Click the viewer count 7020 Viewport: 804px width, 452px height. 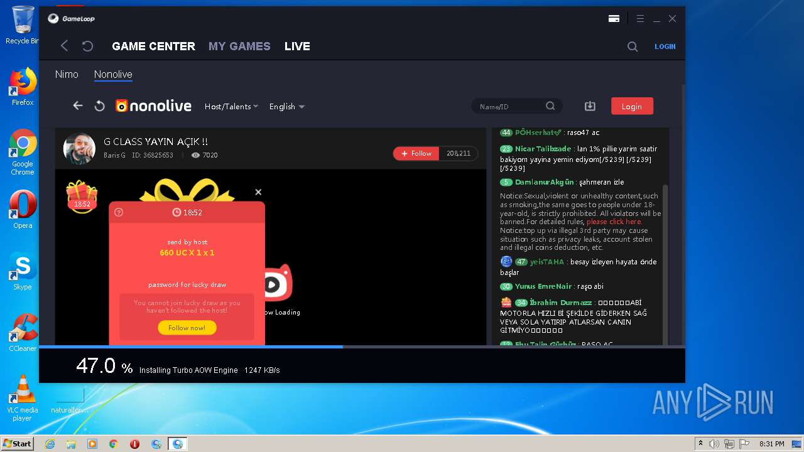[x=205, y=155]
